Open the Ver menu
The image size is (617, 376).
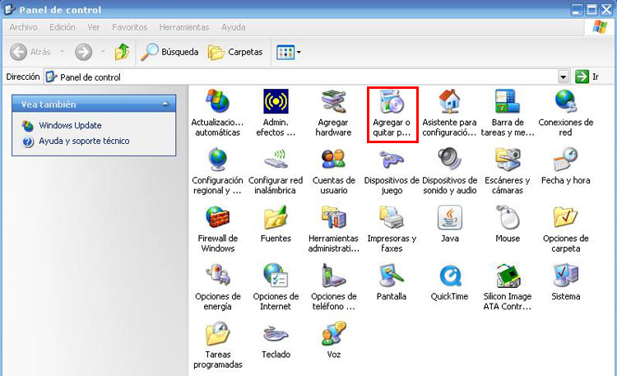(x=93, y=27)
